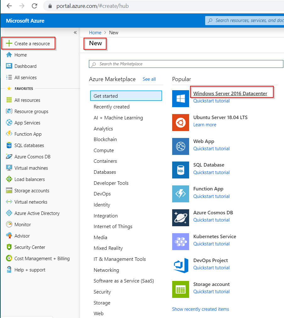This screenshot has width=284, height=318.
Task: Click the Advisor icon in sidebar
Action: click(x=9, y=236)
